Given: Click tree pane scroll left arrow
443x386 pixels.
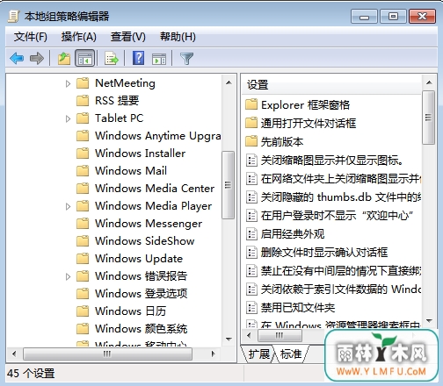Looking at the screenshot, I should 14,354.
